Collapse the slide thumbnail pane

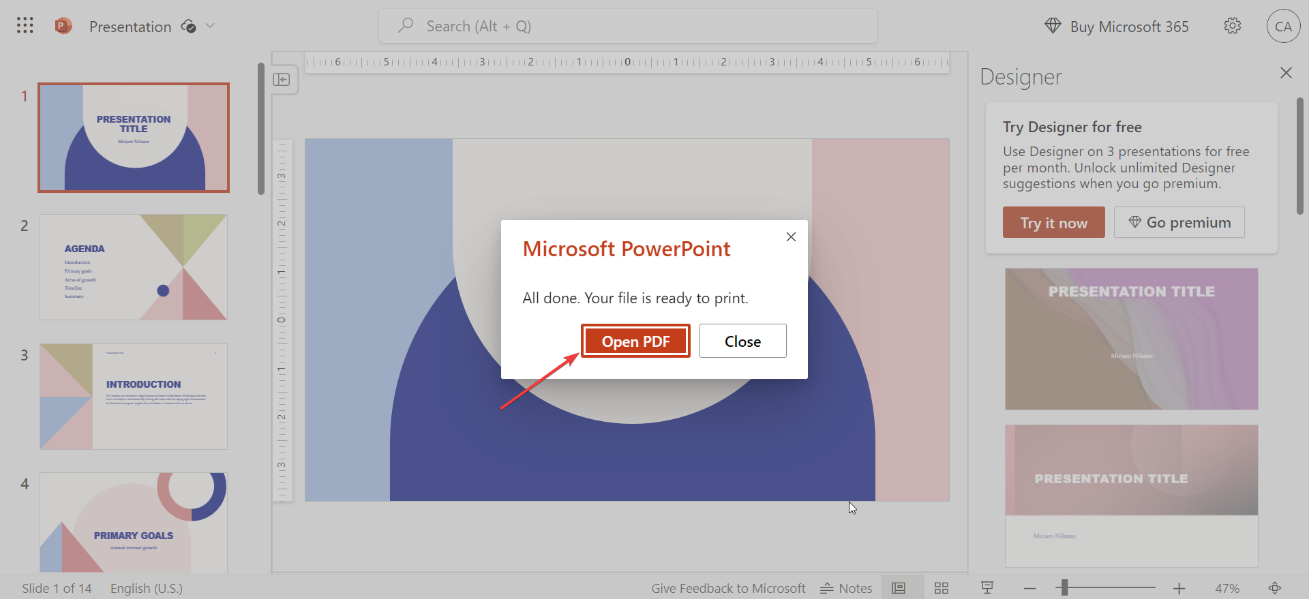point(282,80)
